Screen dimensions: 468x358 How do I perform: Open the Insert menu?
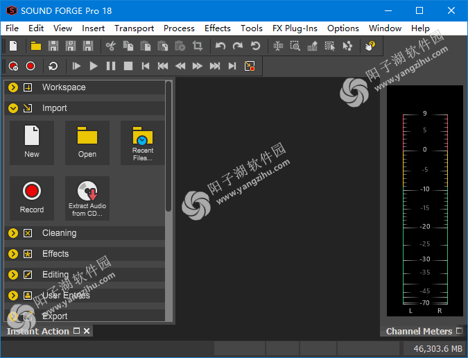tap(93, 28)
